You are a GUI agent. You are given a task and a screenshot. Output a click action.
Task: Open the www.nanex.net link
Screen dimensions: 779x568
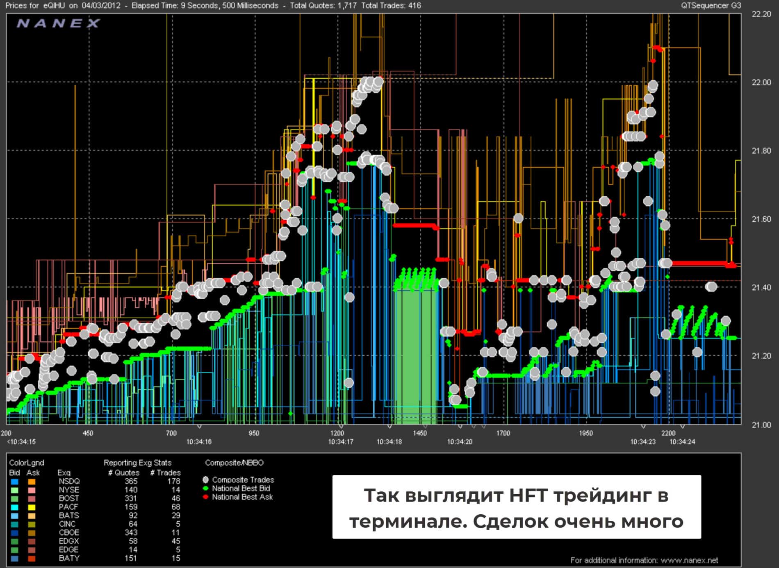689,560
